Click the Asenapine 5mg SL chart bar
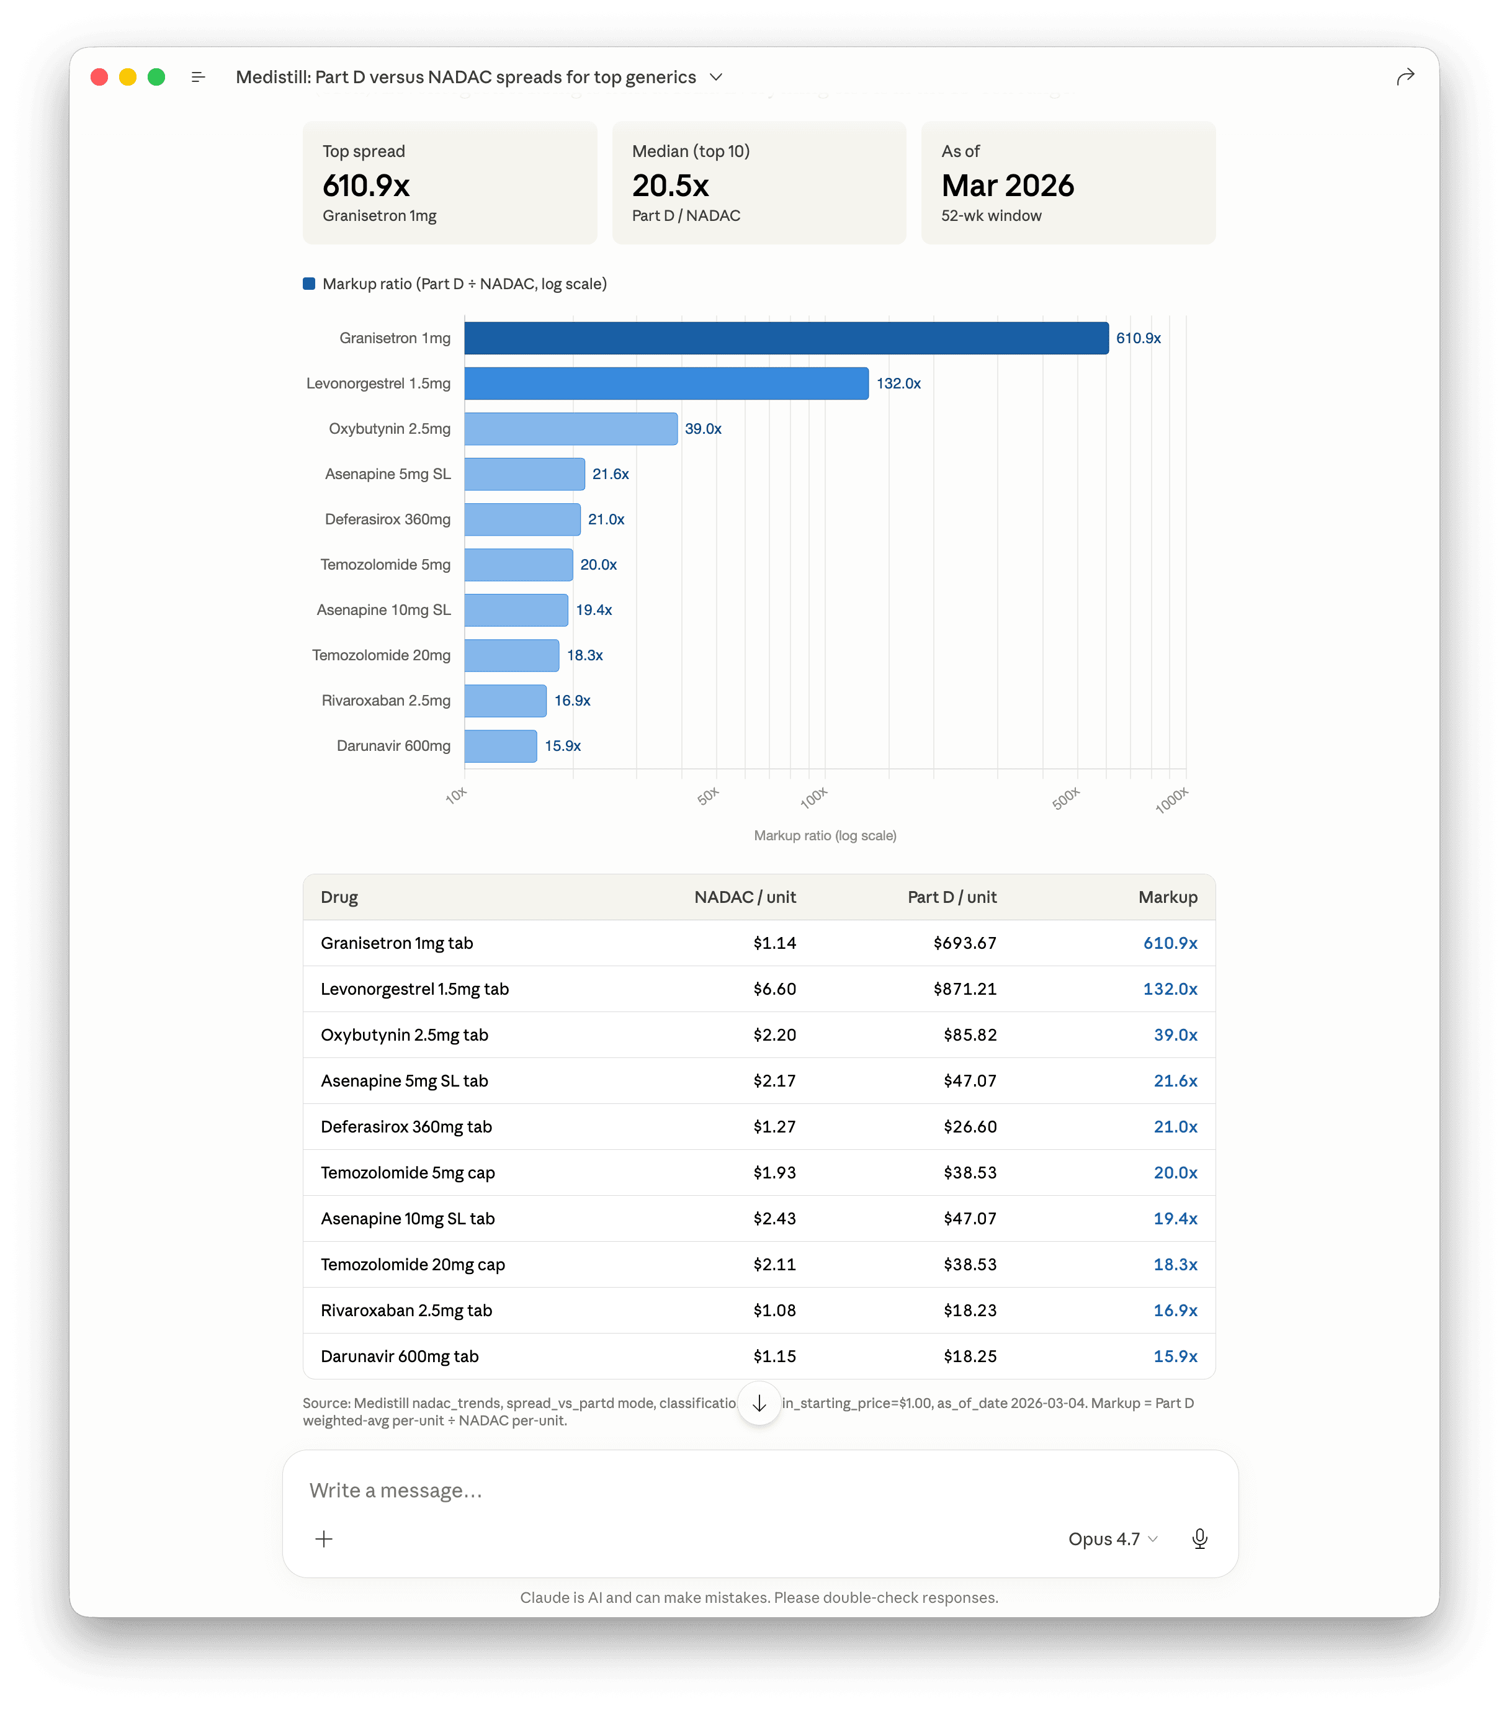Image resolution: width=1509 pixels, height=1709 pixels. pos(525,473)
